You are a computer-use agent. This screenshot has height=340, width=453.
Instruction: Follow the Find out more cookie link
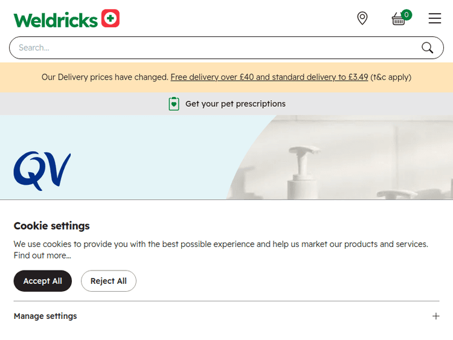pos(42,255)
